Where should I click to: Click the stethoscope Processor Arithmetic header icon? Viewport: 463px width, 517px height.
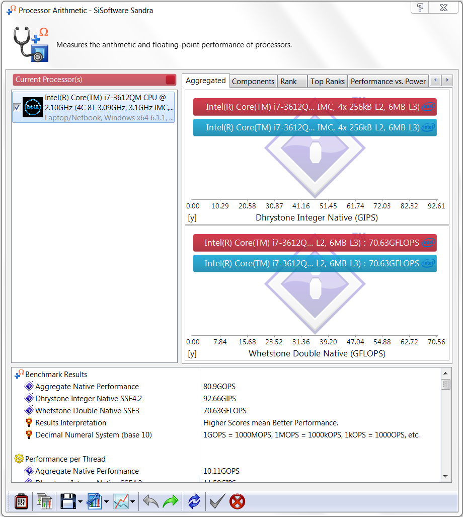31,44
